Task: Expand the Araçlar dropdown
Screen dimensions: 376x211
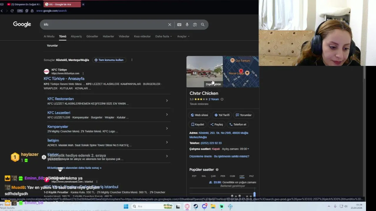Action: click(183, 36)
